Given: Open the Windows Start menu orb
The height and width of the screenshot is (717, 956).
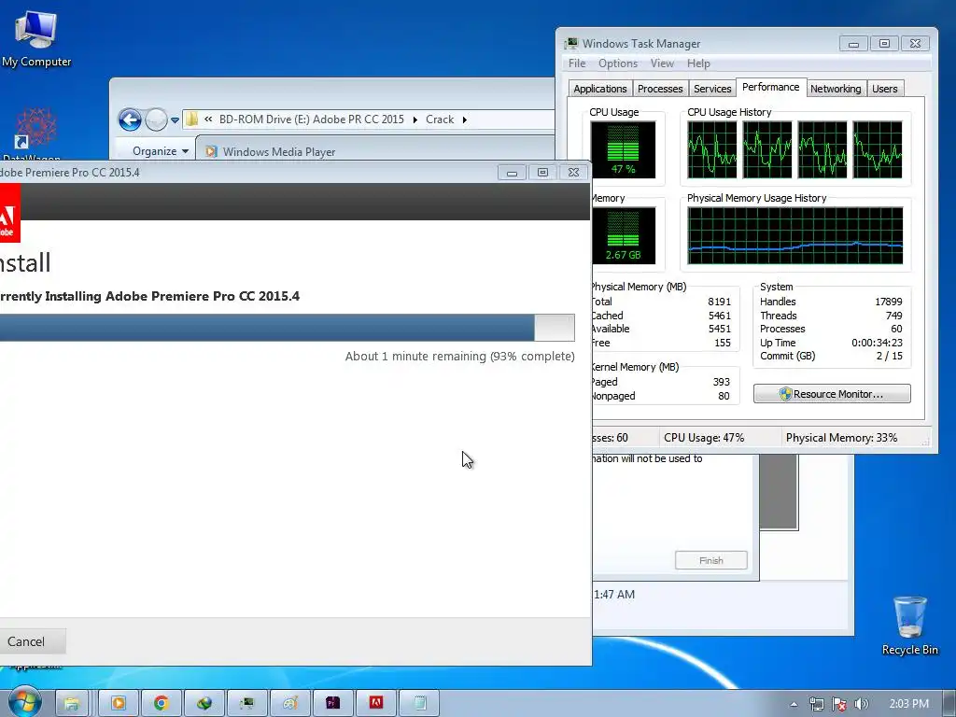Looking at the screenshot, I should [24, 702].
